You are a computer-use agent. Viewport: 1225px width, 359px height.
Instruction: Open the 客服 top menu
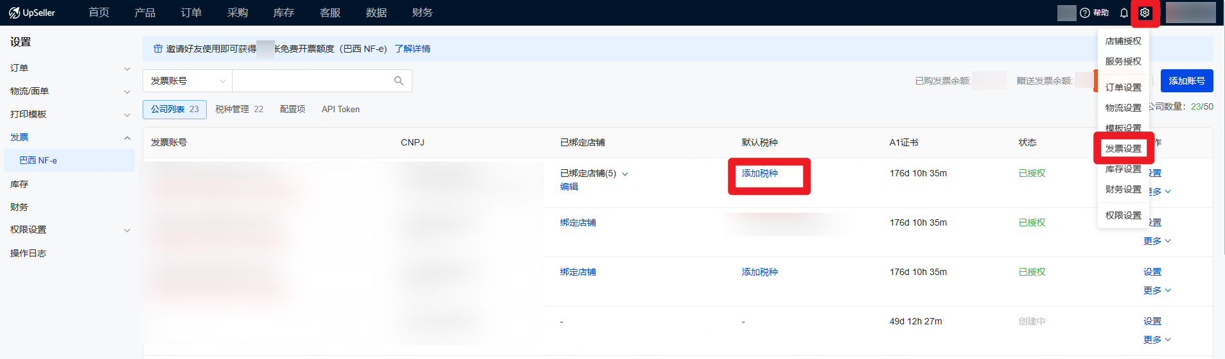pos(330,13)
